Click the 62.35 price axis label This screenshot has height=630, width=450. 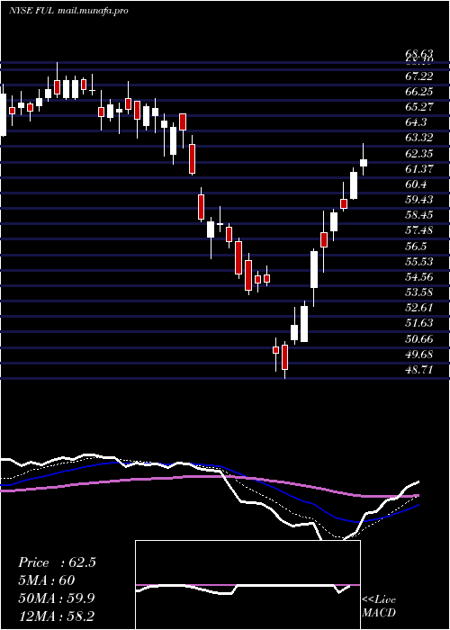tap(419, 154)
